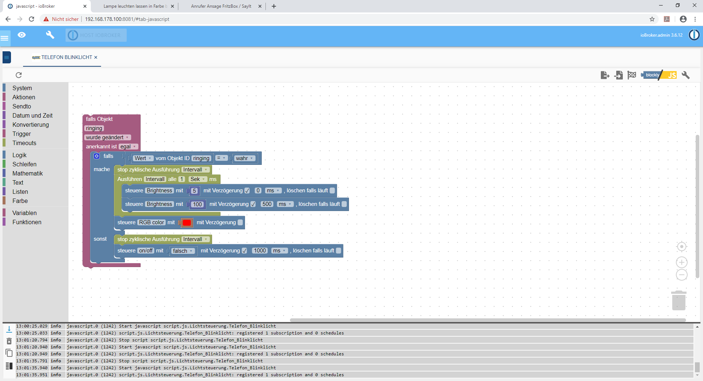Open the Trigger block category
Screen dimensions: 703x381
pos(22,134)
